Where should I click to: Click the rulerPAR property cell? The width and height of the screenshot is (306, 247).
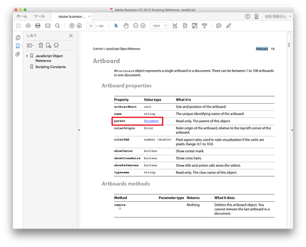(x=122, y=139)
